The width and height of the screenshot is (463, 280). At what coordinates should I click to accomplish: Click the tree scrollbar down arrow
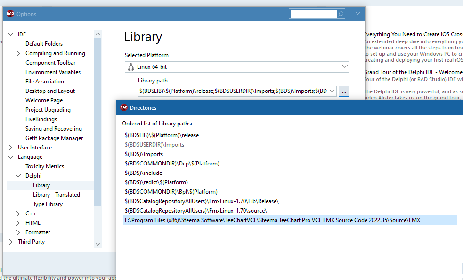[98, 244]
